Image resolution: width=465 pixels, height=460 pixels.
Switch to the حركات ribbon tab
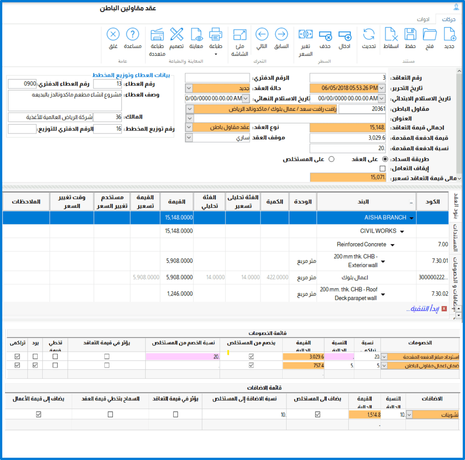(449, 19)
